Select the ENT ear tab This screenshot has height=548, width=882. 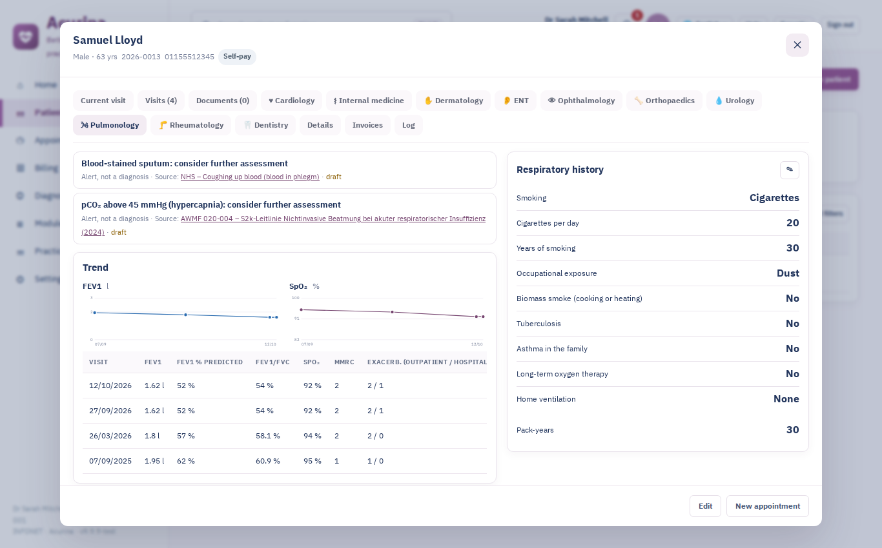515,101
